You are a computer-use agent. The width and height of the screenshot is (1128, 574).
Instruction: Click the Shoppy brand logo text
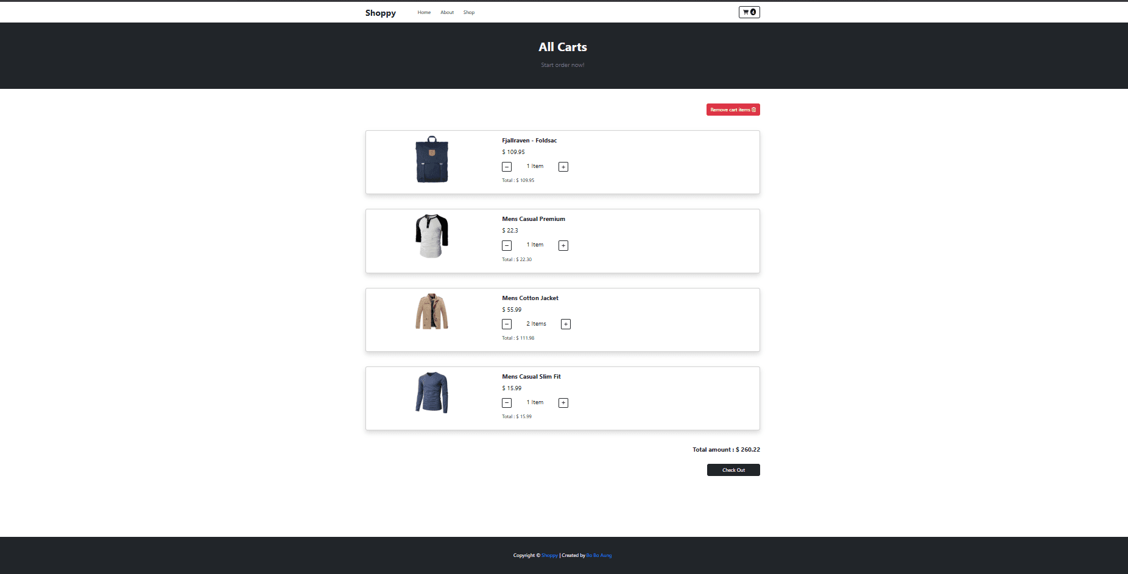[380, 12]
